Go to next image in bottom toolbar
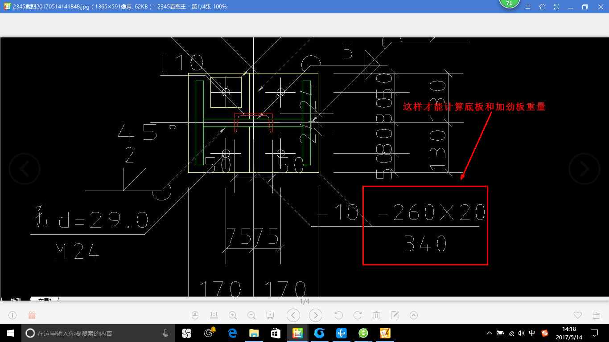This screenshot has width=609, height=342. 316,315
